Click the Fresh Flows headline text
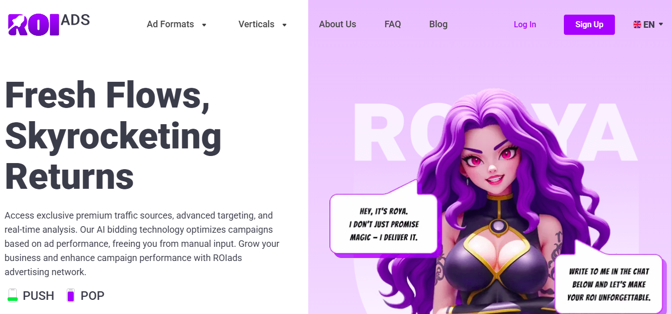The height and width of the screenshot is (314, 671). (113, 136)
